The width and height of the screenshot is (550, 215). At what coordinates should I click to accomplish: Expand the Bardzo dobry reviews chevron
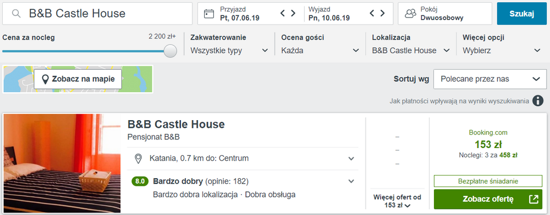pyautogui.click(x=351, y=182)
